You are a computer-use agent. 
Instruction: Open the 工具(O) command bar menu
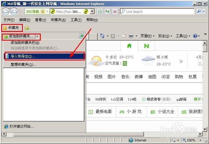coord(183,36)
